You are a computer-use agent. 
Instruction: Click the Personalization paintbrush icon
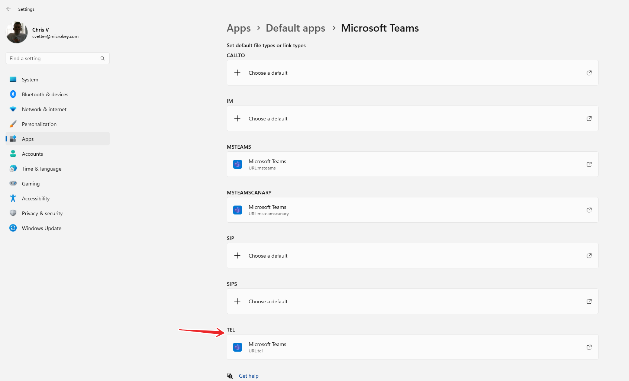click(13, 124)
